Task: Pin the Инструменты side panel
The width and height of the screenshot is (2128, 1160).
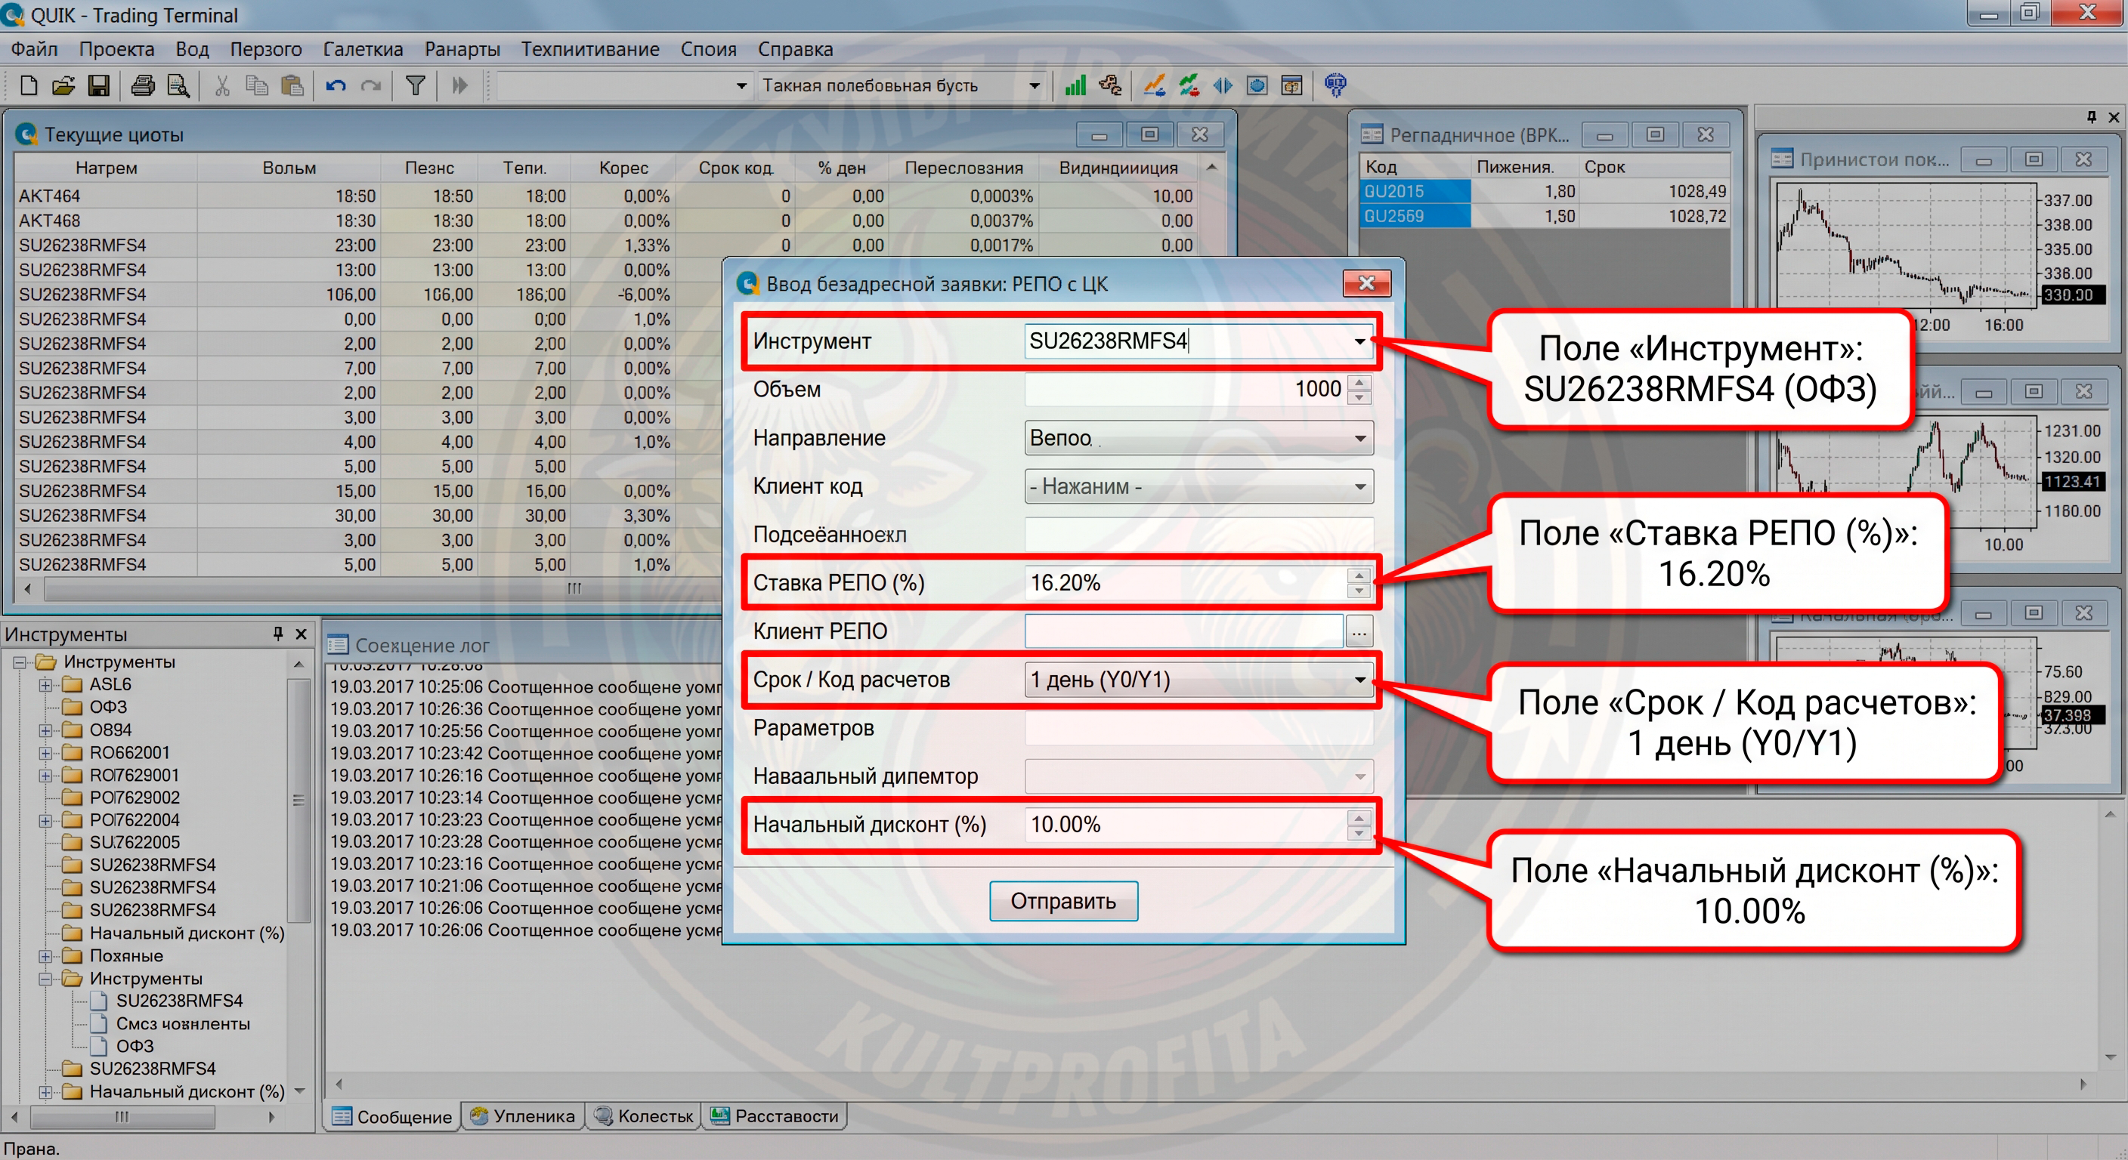Action: [x=278, y=634]
